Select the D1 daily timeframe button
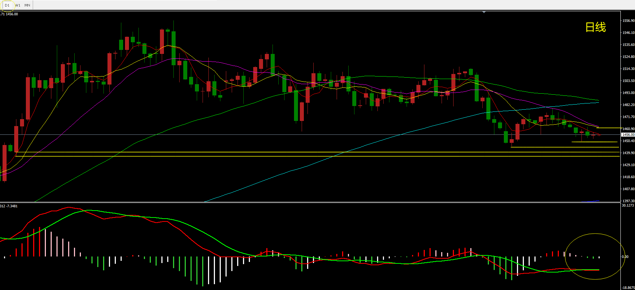The width and height of the screenshot is (635, 290). click(x=7, y=5)
